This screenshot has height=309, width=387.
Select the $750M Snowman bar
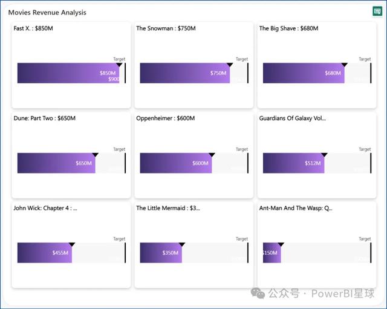[185, 73]
